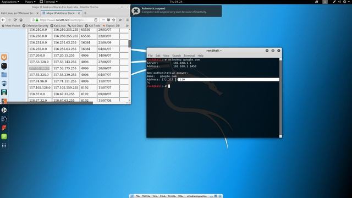Open the terminal Help menu
The height and width of the screenshot is (198, 352).
(200, 56)
